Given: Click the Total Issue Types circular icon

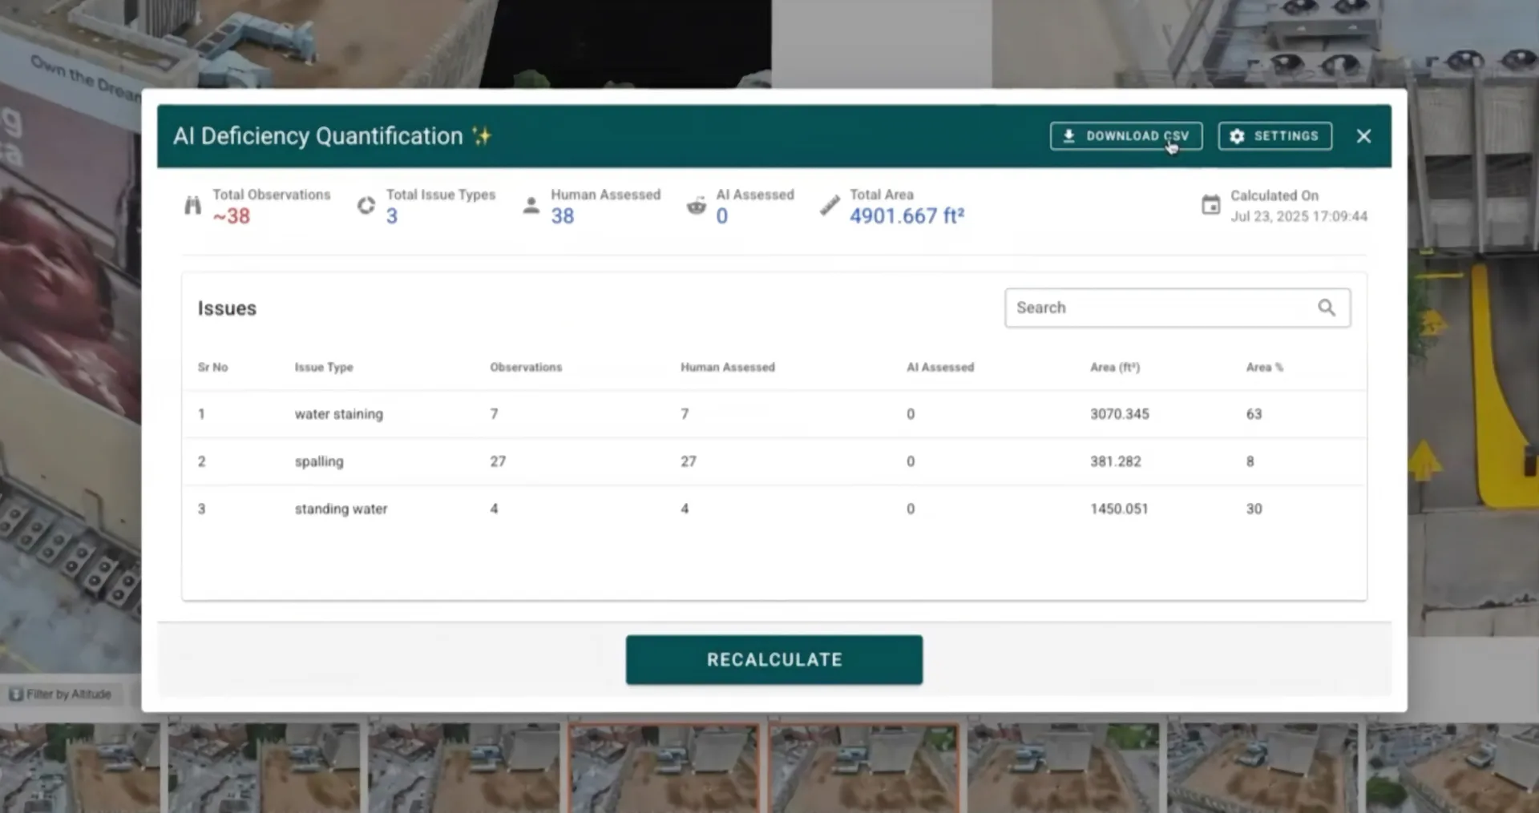Looking at the screenshot, I should 366,206.
